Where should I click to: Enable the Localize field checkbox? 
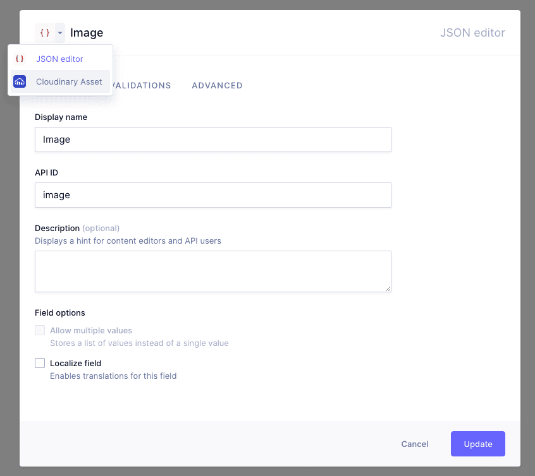40,363
